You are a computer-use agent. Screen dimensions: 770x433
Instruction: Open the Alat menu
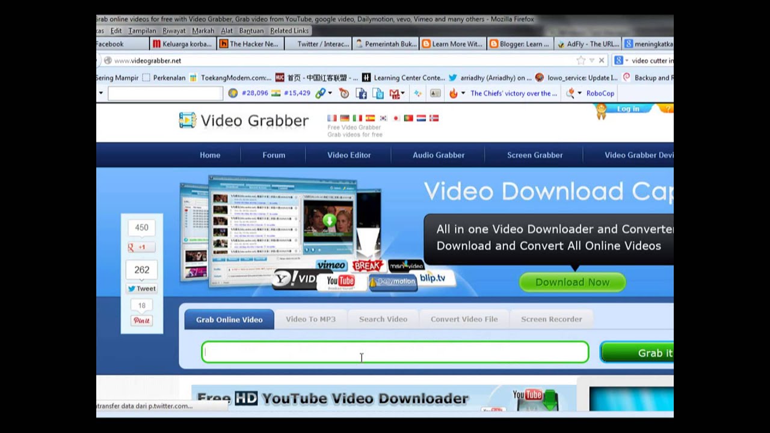pyautogui.click(x=227, y=31)
